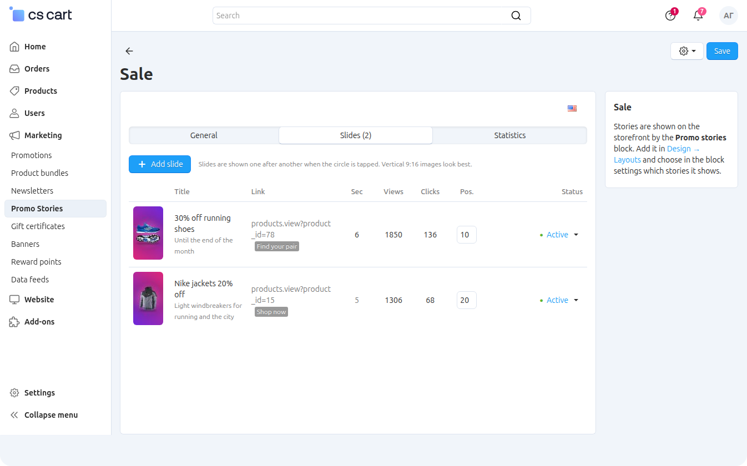The height and width of the screenshot is (466, 747).
Task: Select Promo Stories menu item
Action: click(x=55, y=209)
